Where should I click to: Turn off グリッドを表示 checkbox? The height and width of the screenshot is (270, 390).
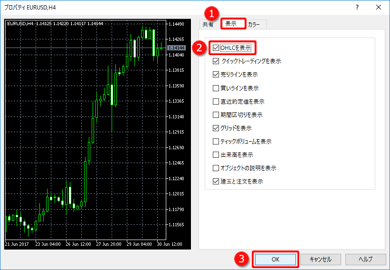pyautogui.click(x=217, y=128)
